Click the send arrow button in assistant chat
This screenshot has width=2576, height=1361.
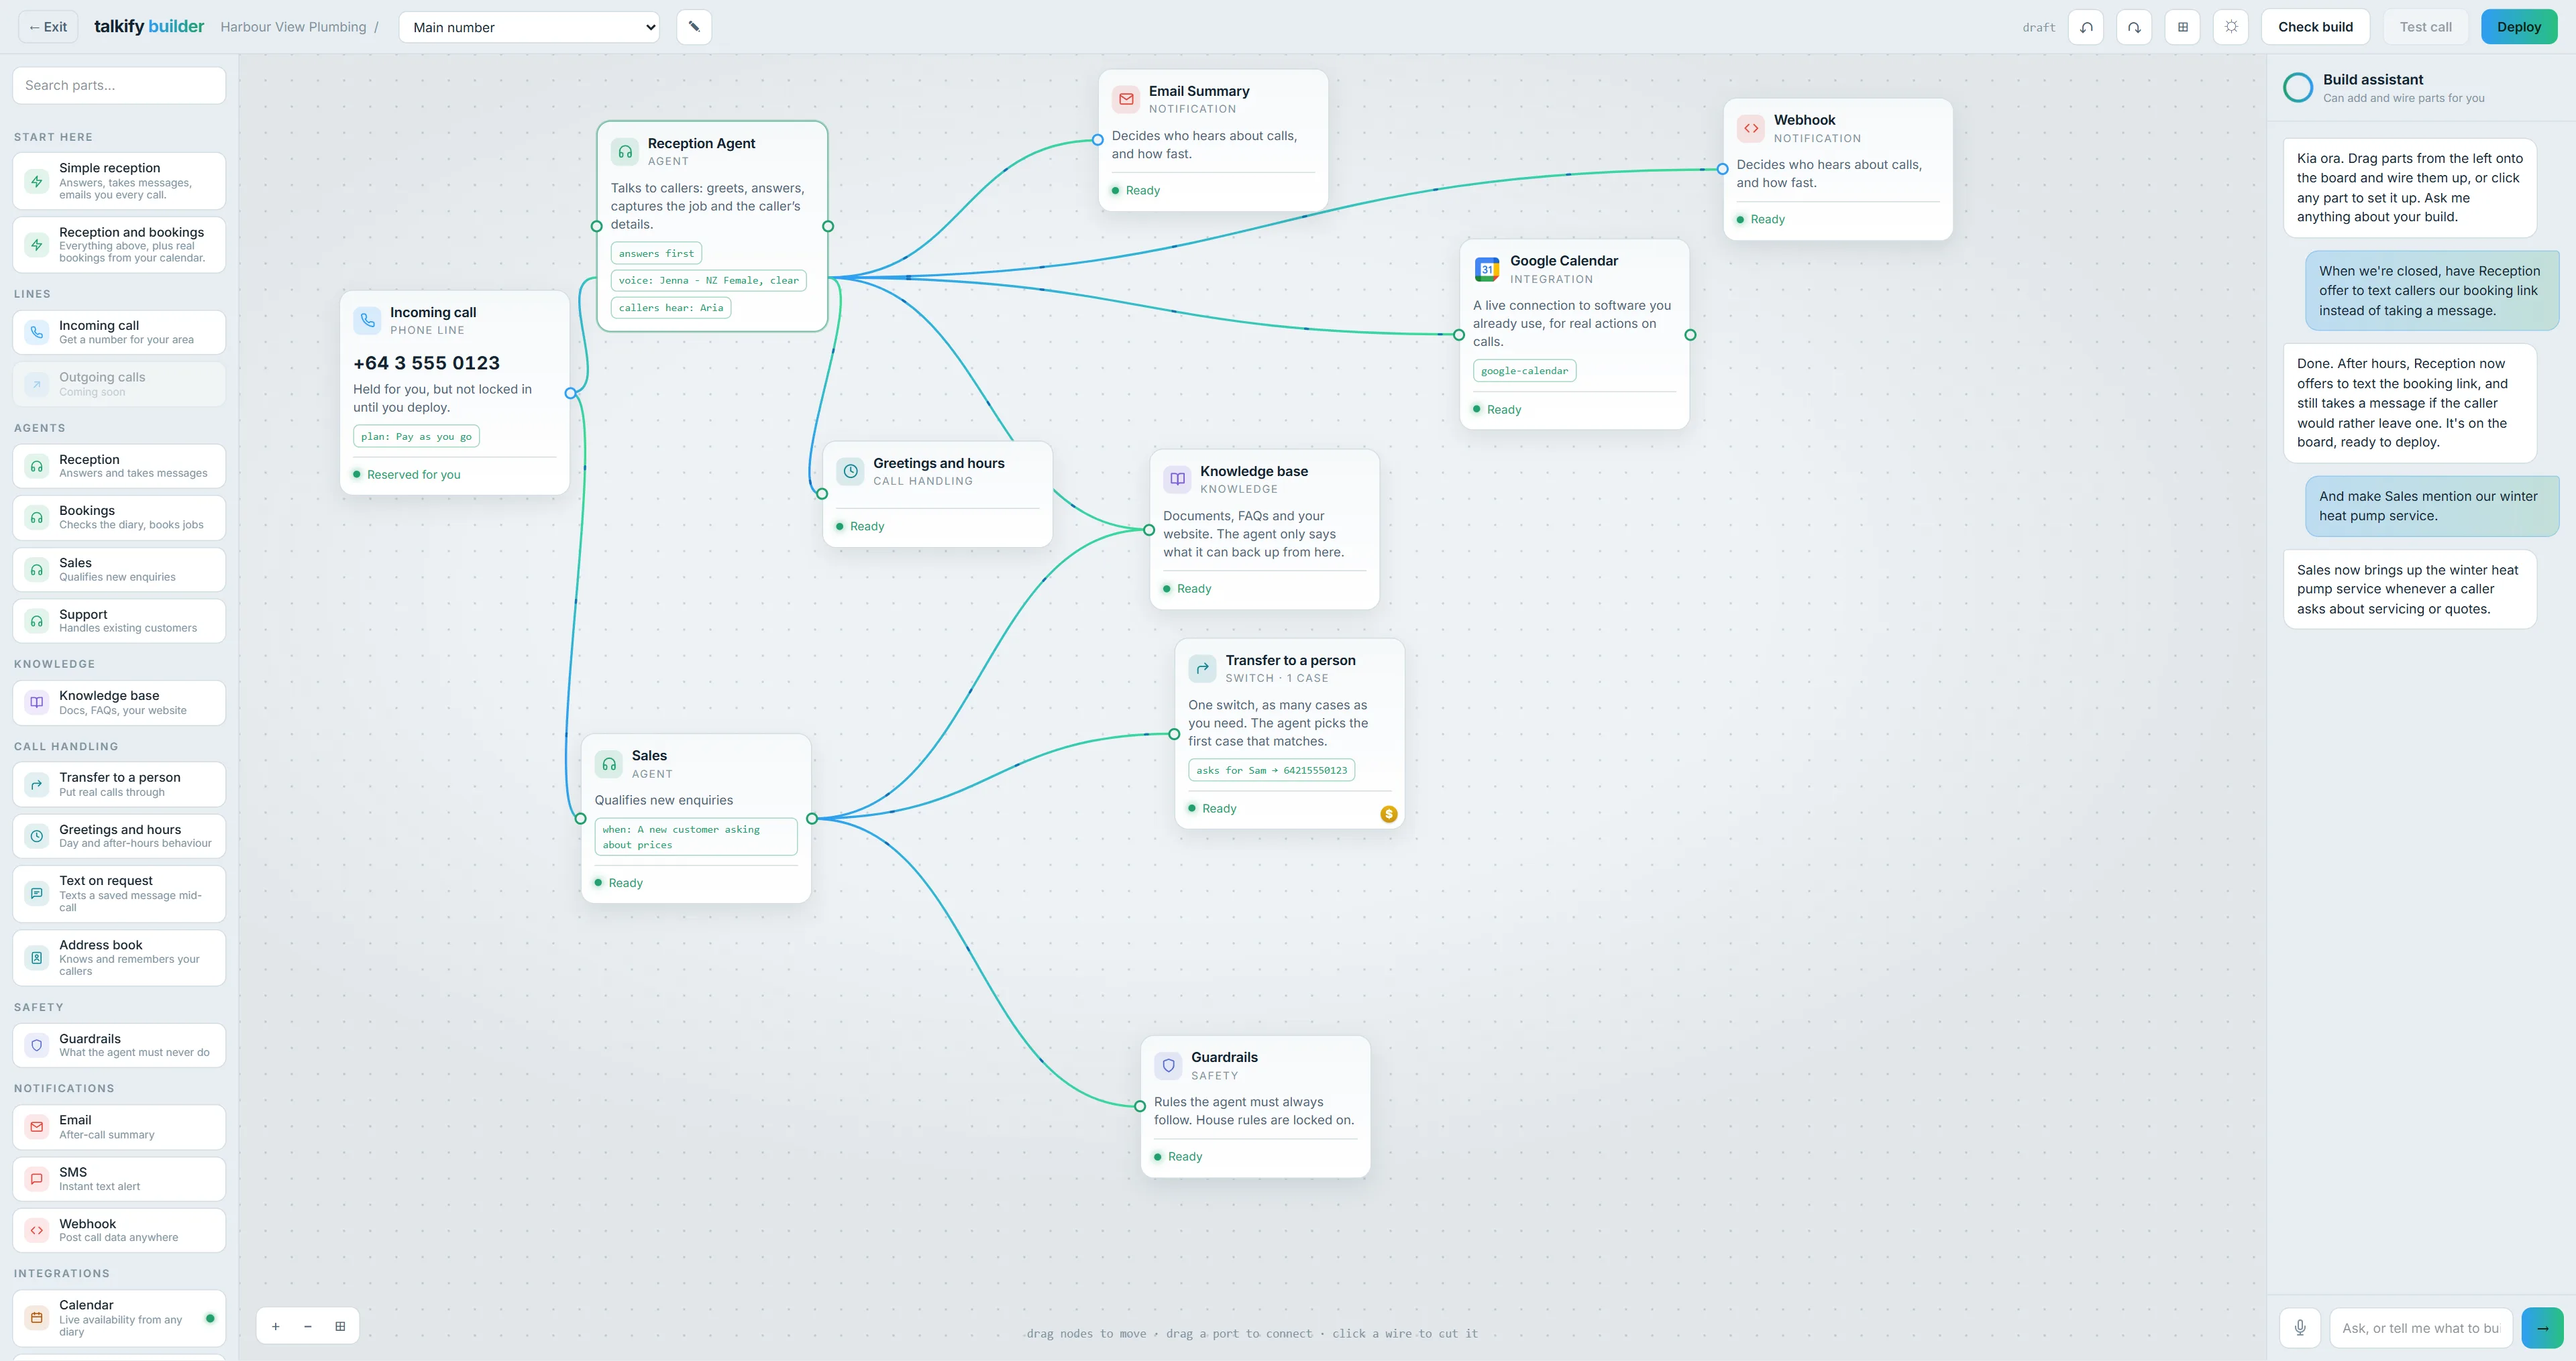(2542, 1328)
